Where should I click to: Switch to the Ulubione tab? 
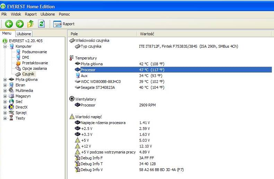(24, 34)
